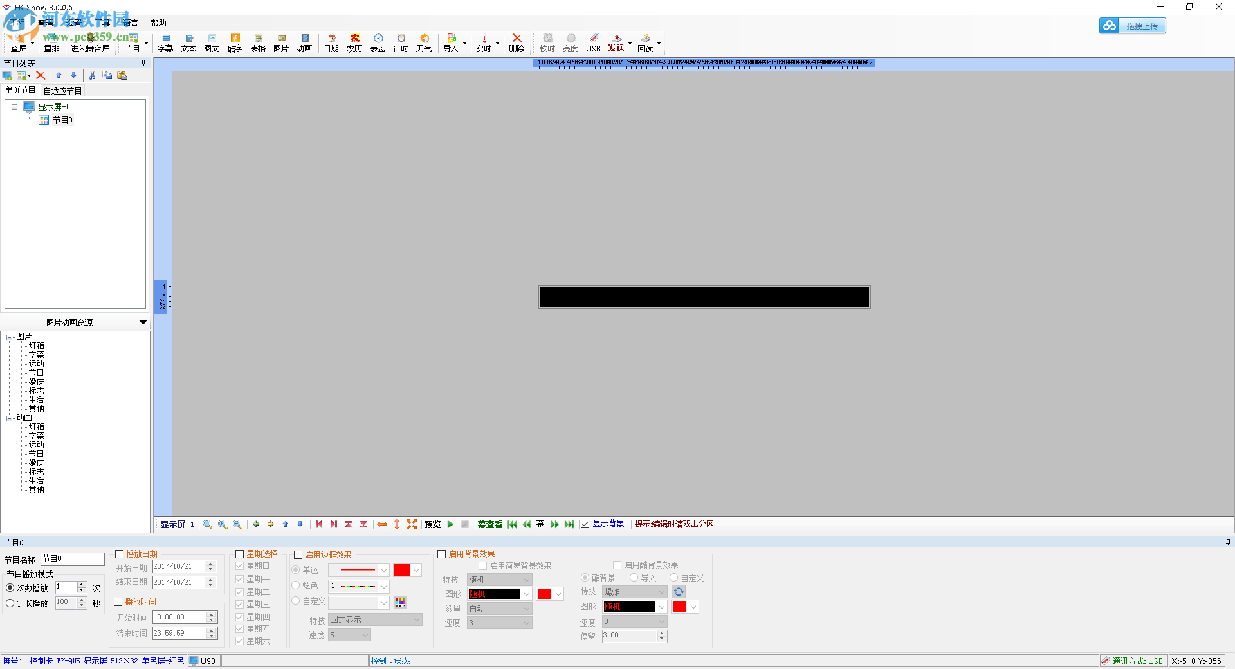Add a 表格 table region

258,43
